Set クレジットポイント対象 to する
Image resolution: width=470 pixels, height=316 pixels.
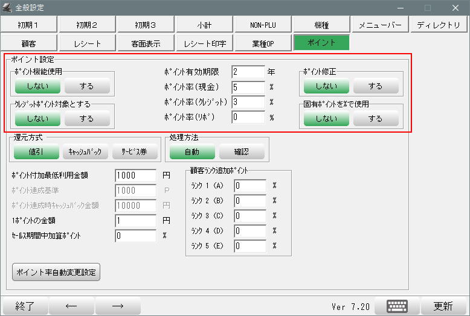[87, 119]
